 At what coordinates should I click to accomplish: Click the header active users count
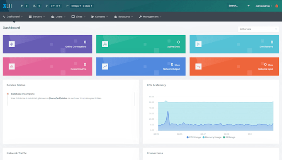[x=39, y=6]
